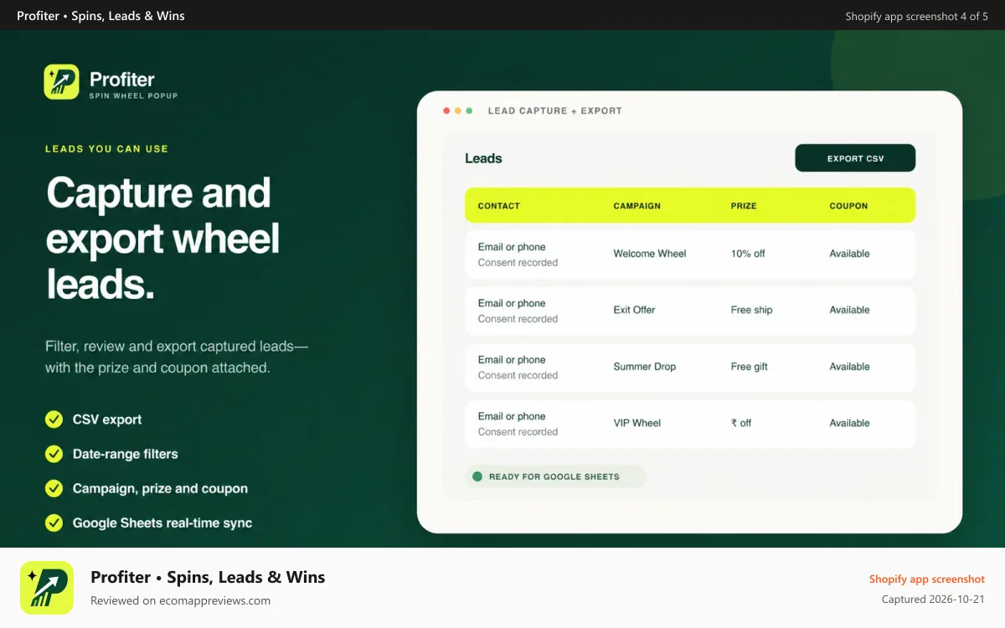Click the checkmark beside Campaign, prize and coupon
The image size is (1005, 628).
[x=54, y=488]
